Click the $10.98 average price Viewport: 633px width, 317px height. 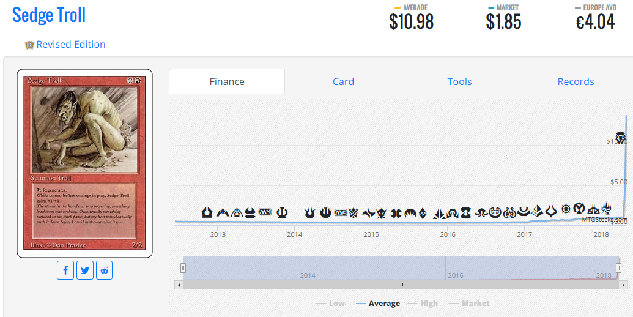(x=412, y=22)
